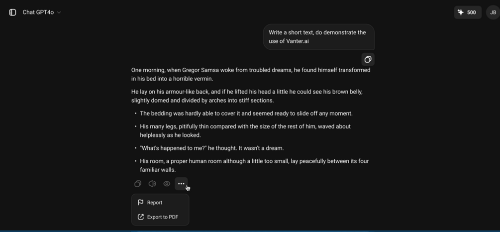Open the Chat GPT4o model selector
This screenshot has width=500, height=232.
(38, 12)
